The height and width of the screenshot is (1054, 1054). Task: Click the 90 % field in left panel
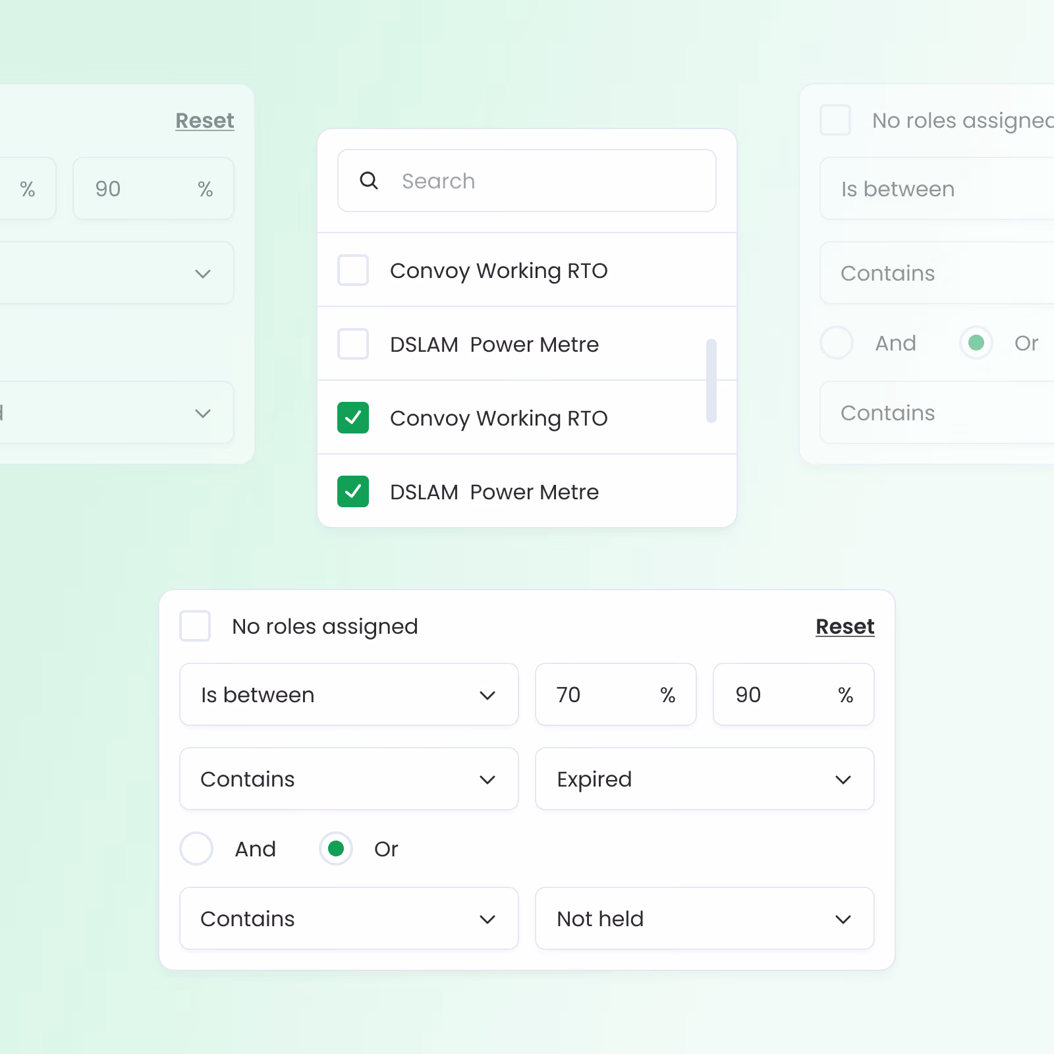point(153,188)
